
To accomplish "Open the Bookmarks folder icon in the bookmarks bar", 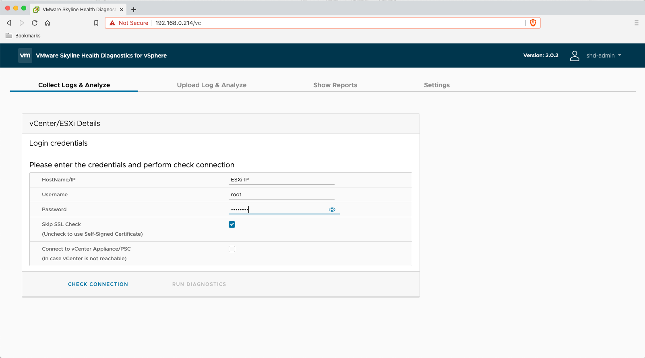I will [9, 36].
